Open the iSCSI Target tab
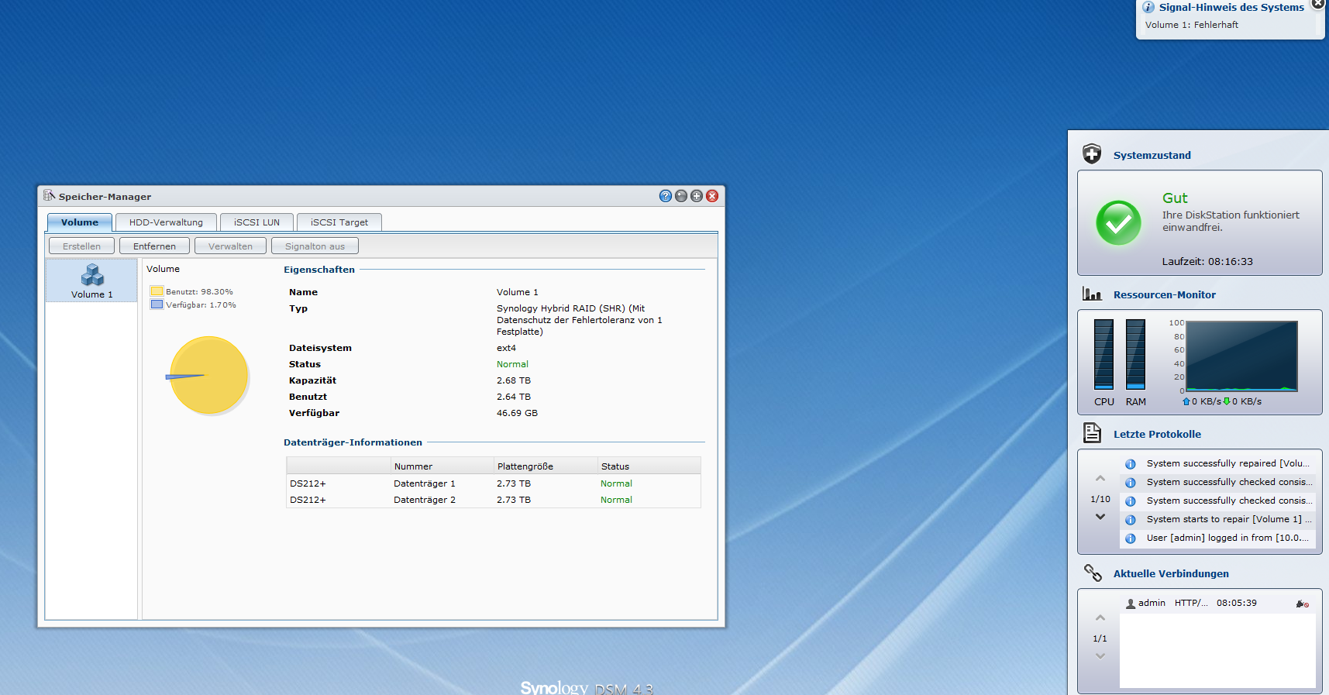This screenshot has height=695, width=1329. tap(339, 222)
